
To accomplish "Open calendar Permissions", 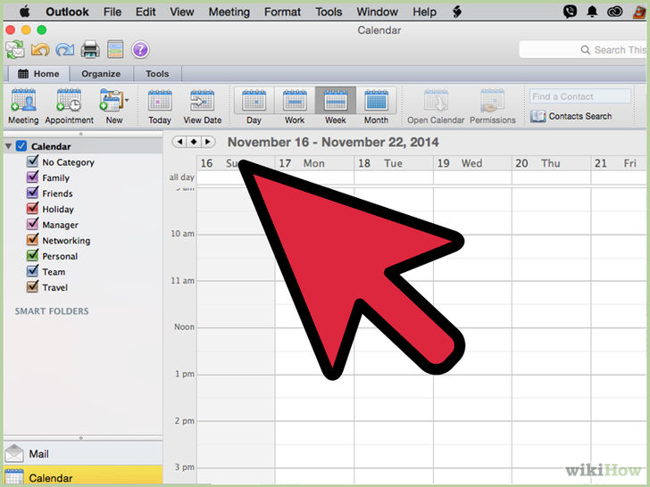I will tap(493, 106).
